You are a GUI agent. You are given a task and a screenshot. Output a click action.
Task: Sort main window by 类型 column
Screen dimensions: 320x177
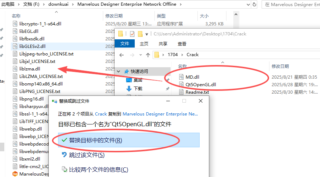point(161,16)
